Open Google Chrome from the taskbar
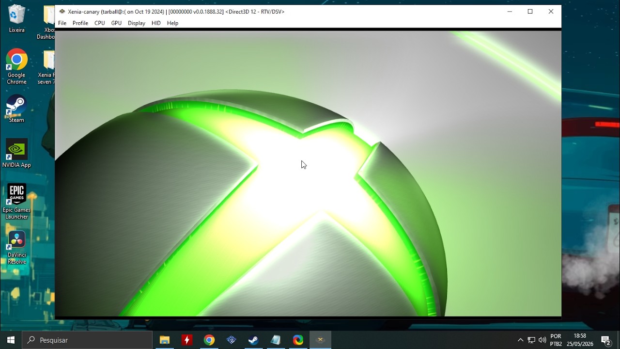 coord(209,340)
